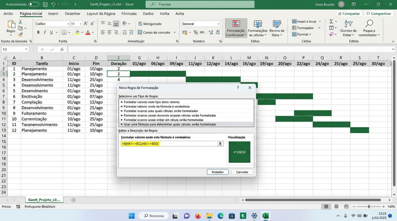Image resolution: width=397 pixels, height=221 pixels.
Task: Select cell E3 with value 2
Action: [x=119, y=74]
